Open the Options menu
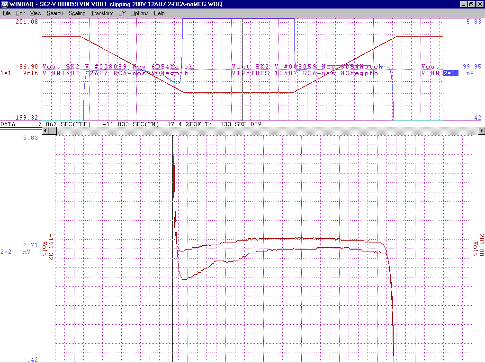 click(140, 13)
